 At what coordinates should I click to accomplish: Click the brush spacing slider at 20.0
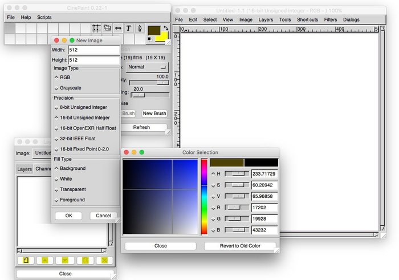point(150,95)
